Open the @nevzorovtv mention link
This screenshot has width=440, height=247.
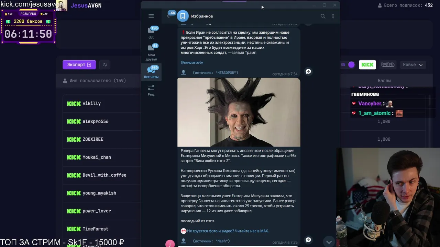(x=192, y=62)
